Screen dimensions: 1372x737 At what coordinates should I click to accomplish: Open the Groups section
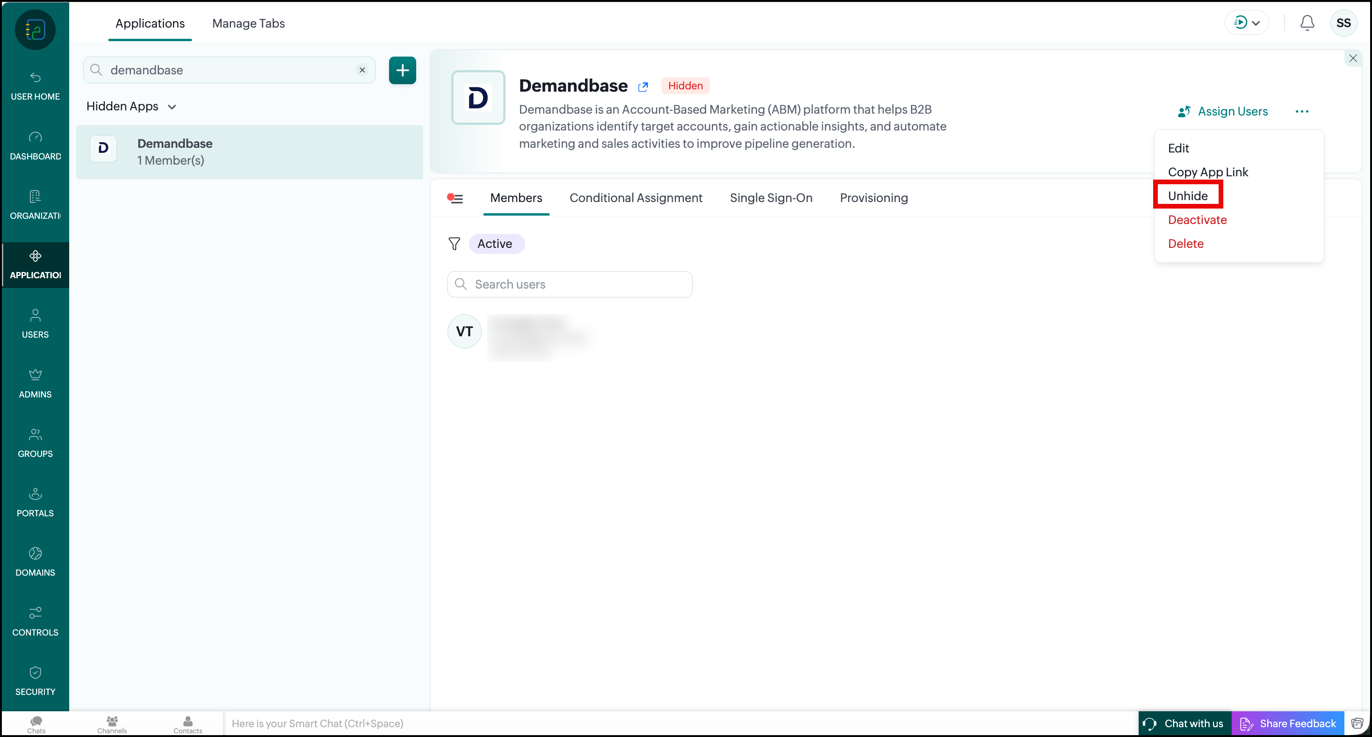click(x=35, y=443)
